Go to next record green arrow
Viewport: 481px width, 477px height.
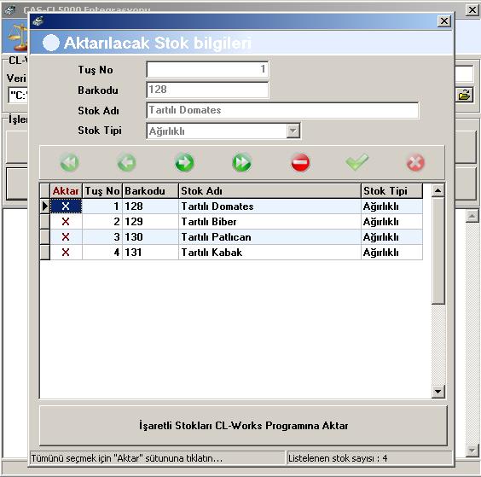coord(184,162)
